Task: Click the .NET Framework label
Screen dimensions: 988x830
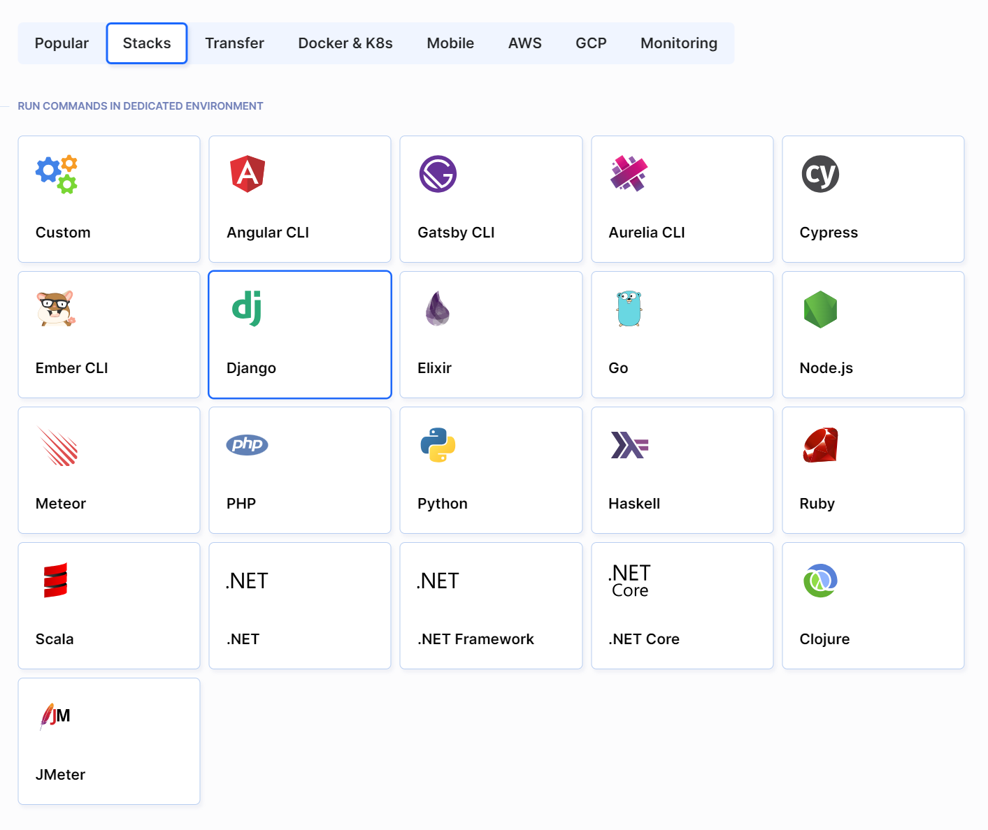Action: (x=475, y=639)
